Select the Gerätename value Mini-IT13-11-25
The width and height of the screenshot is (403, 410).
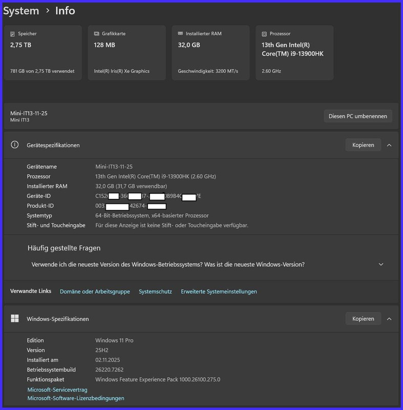tap(114, 167)
